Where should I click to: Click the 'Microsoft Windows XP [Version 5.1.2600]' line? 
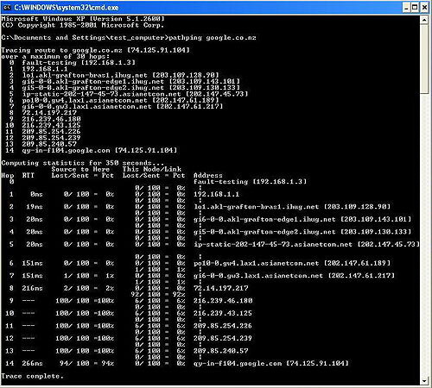click(83, 19)
